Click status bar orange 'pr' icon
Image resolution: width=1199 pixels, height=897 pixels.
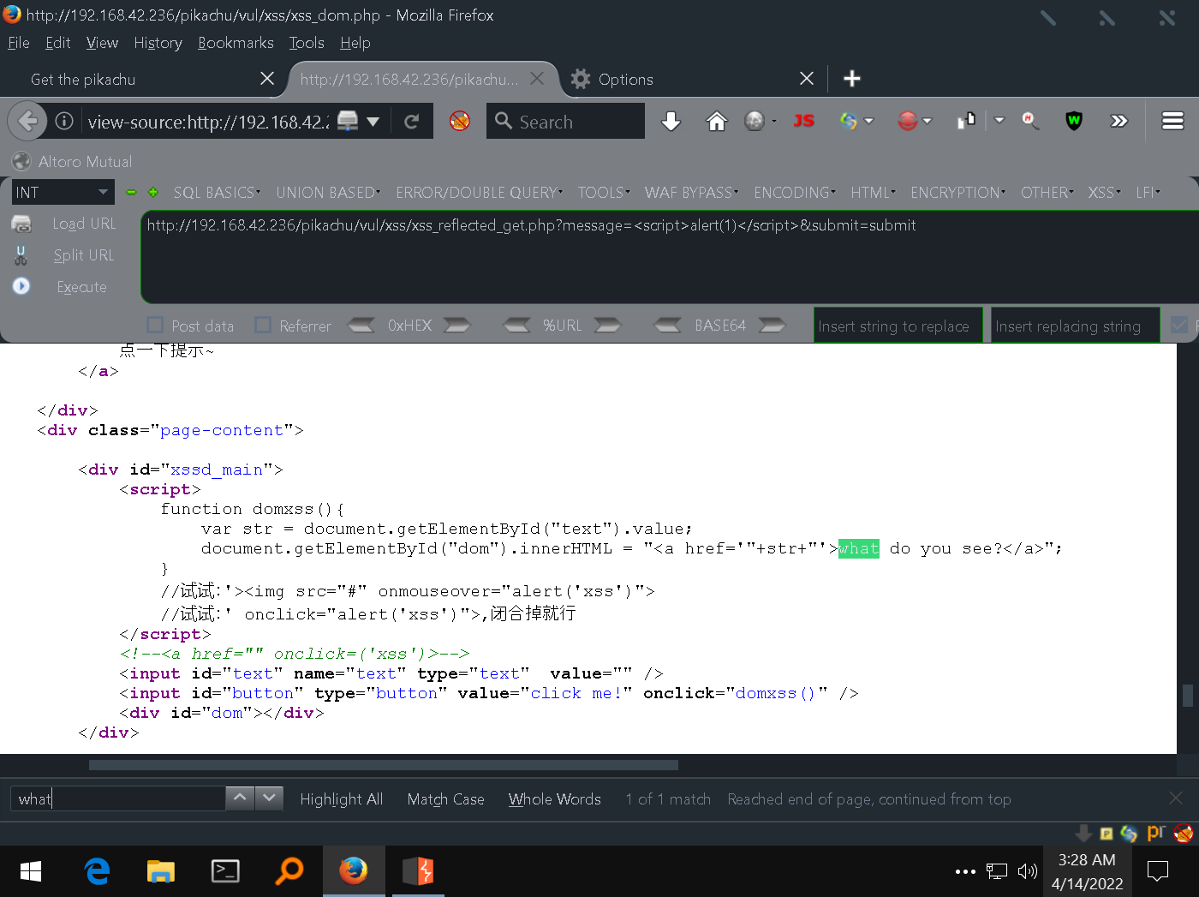pos(1156,832)
